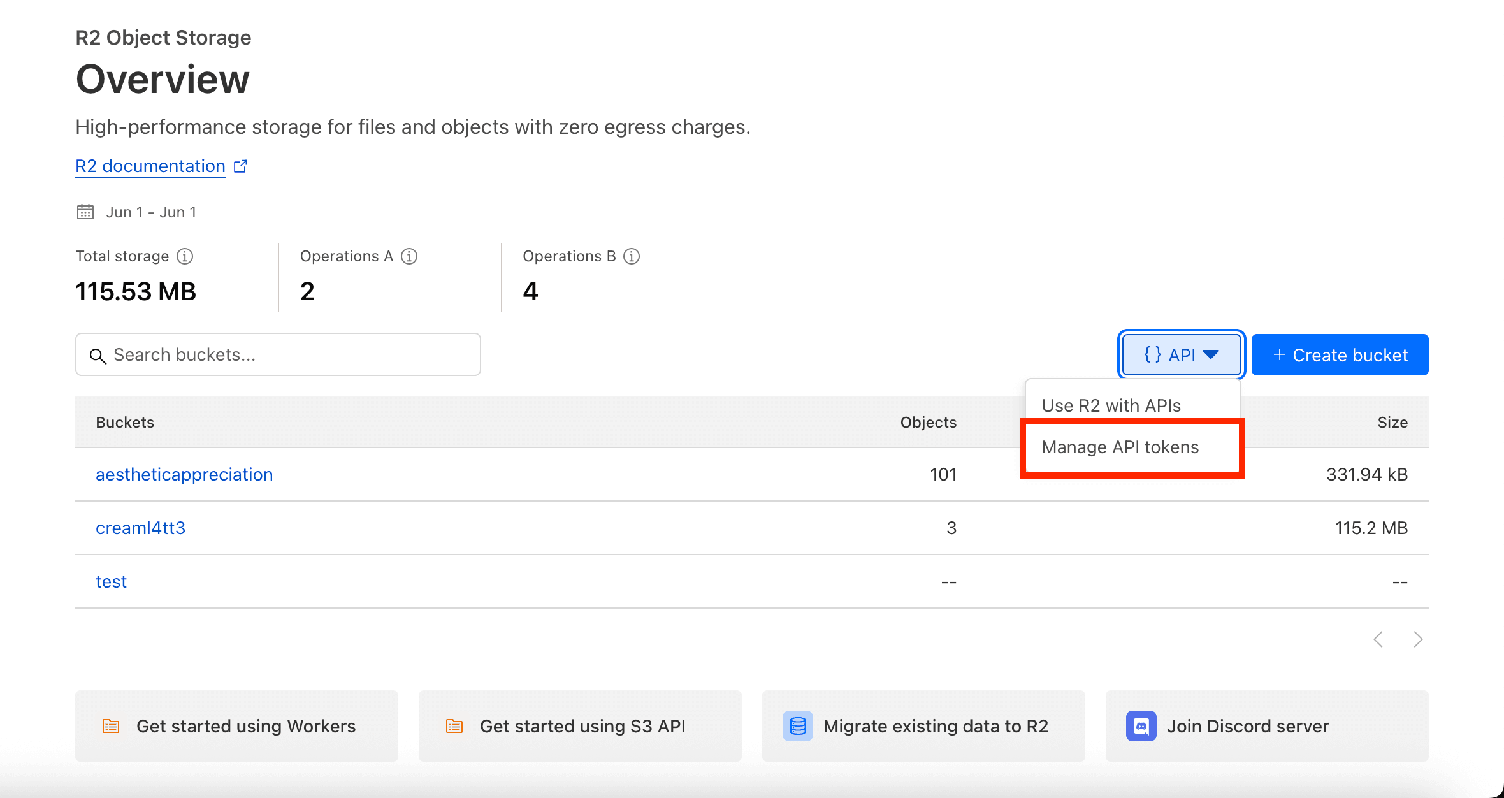Click the Operations B info icon
Viewport: 1504px width, 798px height.
tap(632, 256)
